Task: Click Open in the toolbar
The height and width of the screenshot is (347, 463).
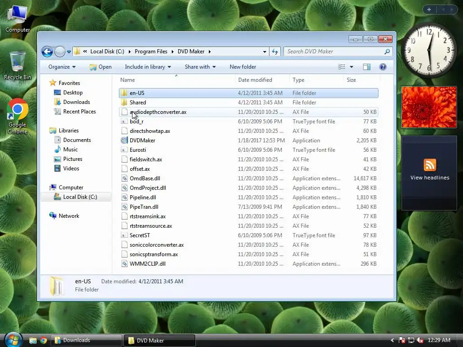Action: [101, 67]
